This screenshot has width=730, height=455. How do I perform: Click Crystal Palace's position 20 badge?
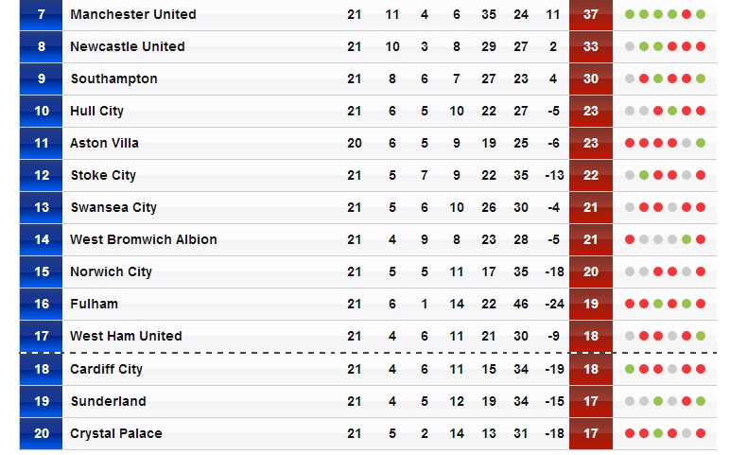coord(41,433)
